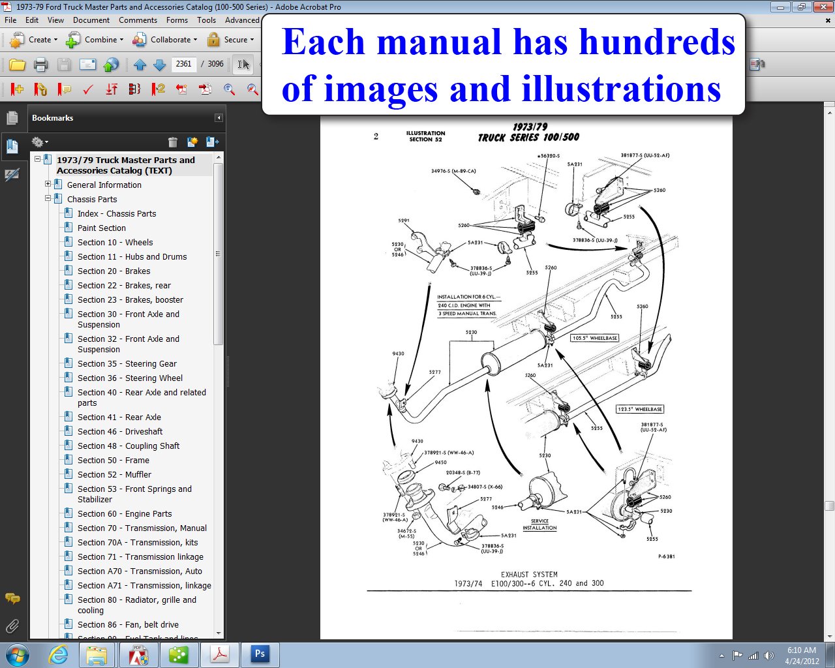Viewport: 835px width, 668px height.
Task: Delete selected bookmark with trash icon
Action: (x=173, y=142)
